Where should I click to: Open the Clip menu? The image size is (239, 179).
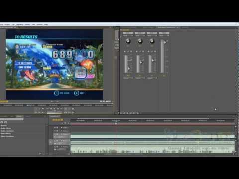tap(13, 24)
